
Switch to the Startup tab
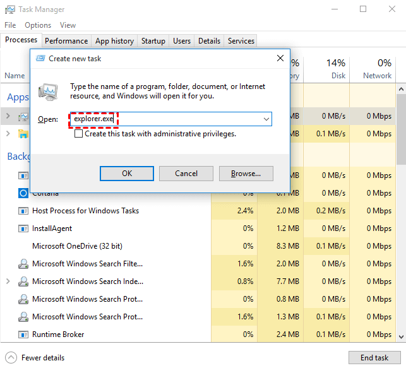click(x=153, y=41)
